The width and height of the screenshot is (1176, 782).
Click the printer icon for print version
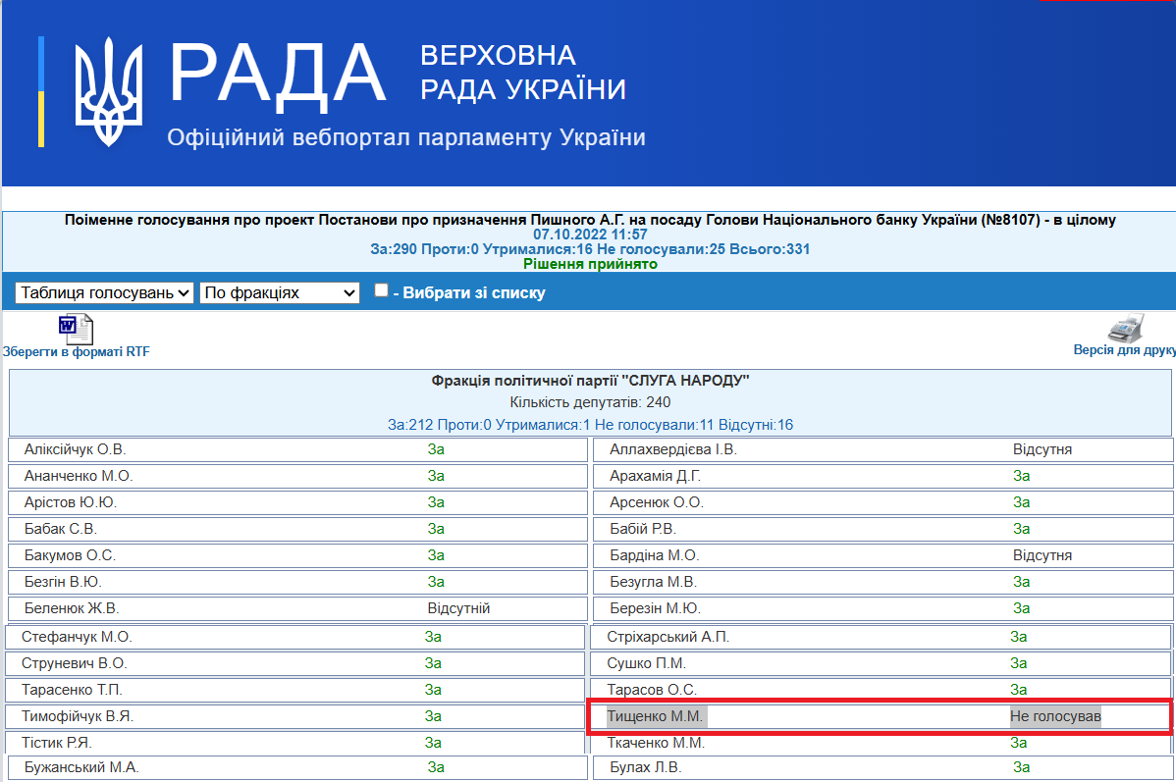tap(1126, 329)
